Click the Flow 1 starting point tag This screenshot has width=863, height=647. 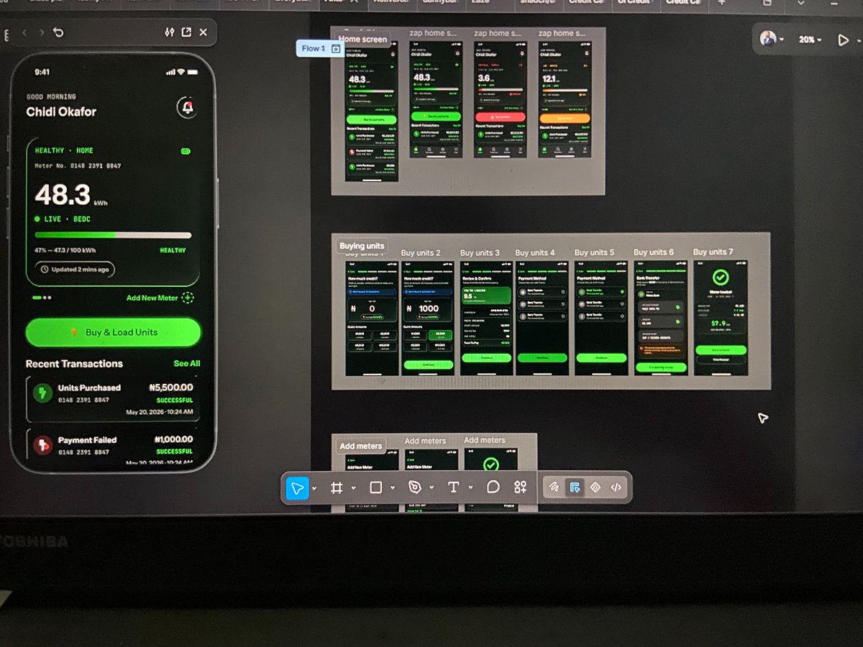coord(319,48)
